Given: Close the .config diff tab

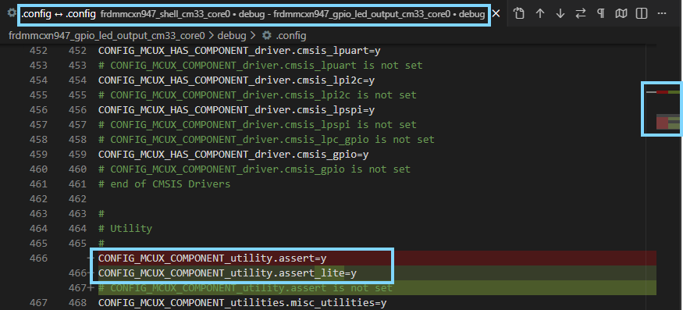Looking at the screenshot, I should [x=496, y=14].
